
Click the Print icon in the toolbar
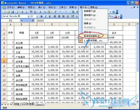22,12
